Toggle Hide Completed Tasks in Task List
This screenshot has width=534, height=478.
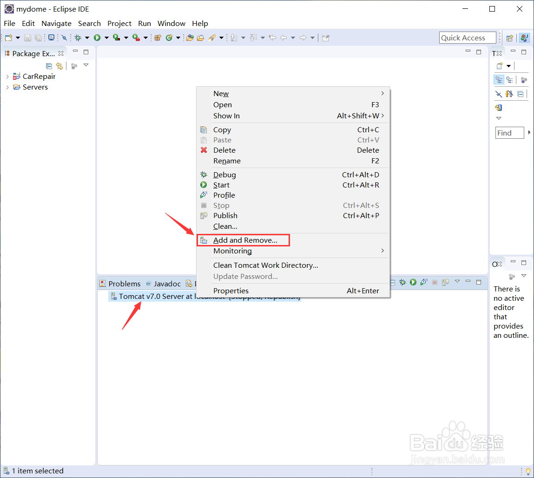[499, 94]
